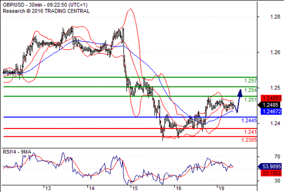This screenshot has width=284, height=192.
Task: Click the RSI14 - 9MA indicator title
Action: tap(17, 152)
